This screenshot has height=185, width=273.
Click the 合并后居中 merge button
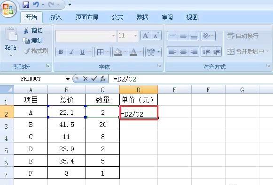[248, 52]
